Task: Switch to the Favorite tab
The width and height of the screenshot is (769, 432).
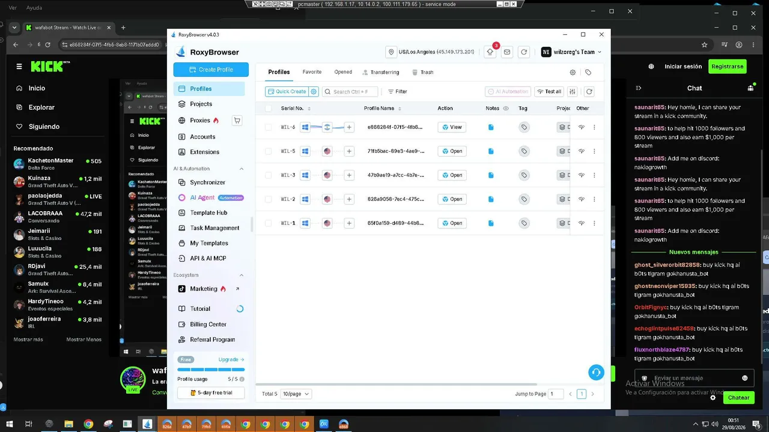Action: click(312, 72)
